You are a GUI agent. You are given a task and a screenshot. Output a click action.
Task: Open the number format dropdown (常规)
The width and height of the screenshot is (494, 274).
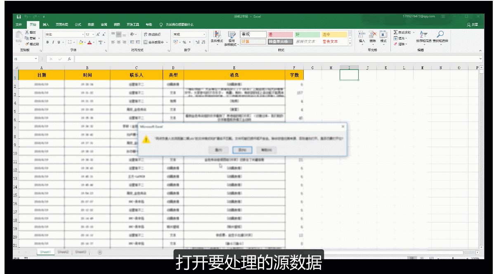[x=204, y=35]
